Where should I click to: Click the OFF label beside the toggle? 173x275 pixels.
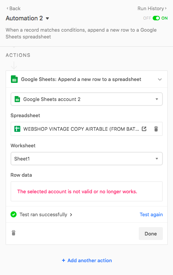(147, 18)
